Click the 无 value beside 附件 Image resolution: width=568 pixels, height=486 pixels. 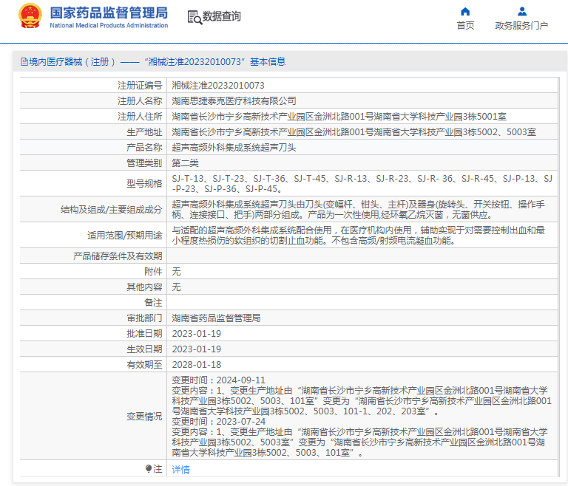pyautogui.click(x=176, y=271)
